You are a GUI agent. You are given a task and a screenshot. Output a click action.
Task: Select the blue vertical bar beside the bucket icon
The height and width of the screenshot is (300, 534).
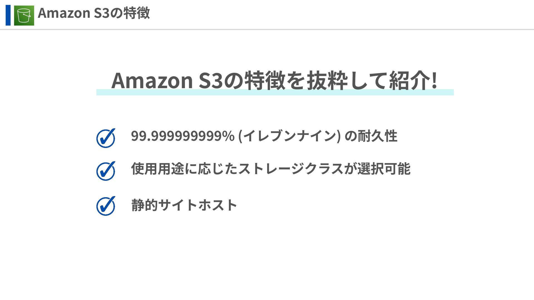coord(8,15)
